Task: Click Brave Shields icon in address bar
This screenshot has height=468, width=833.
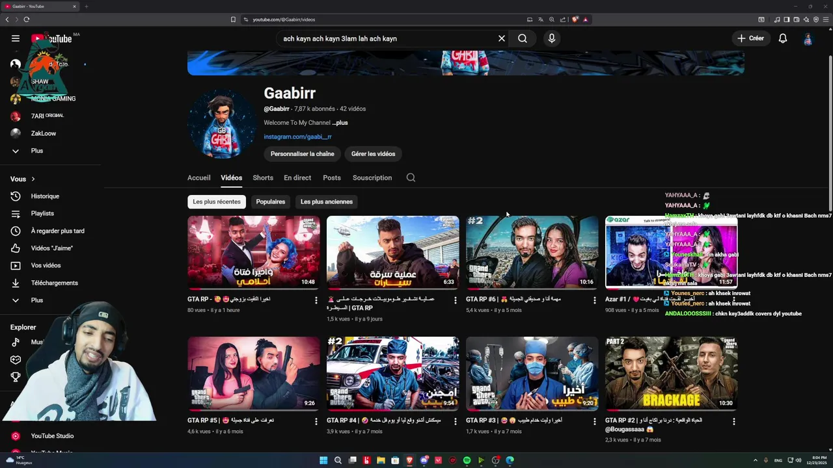Action: coord(575,19)
